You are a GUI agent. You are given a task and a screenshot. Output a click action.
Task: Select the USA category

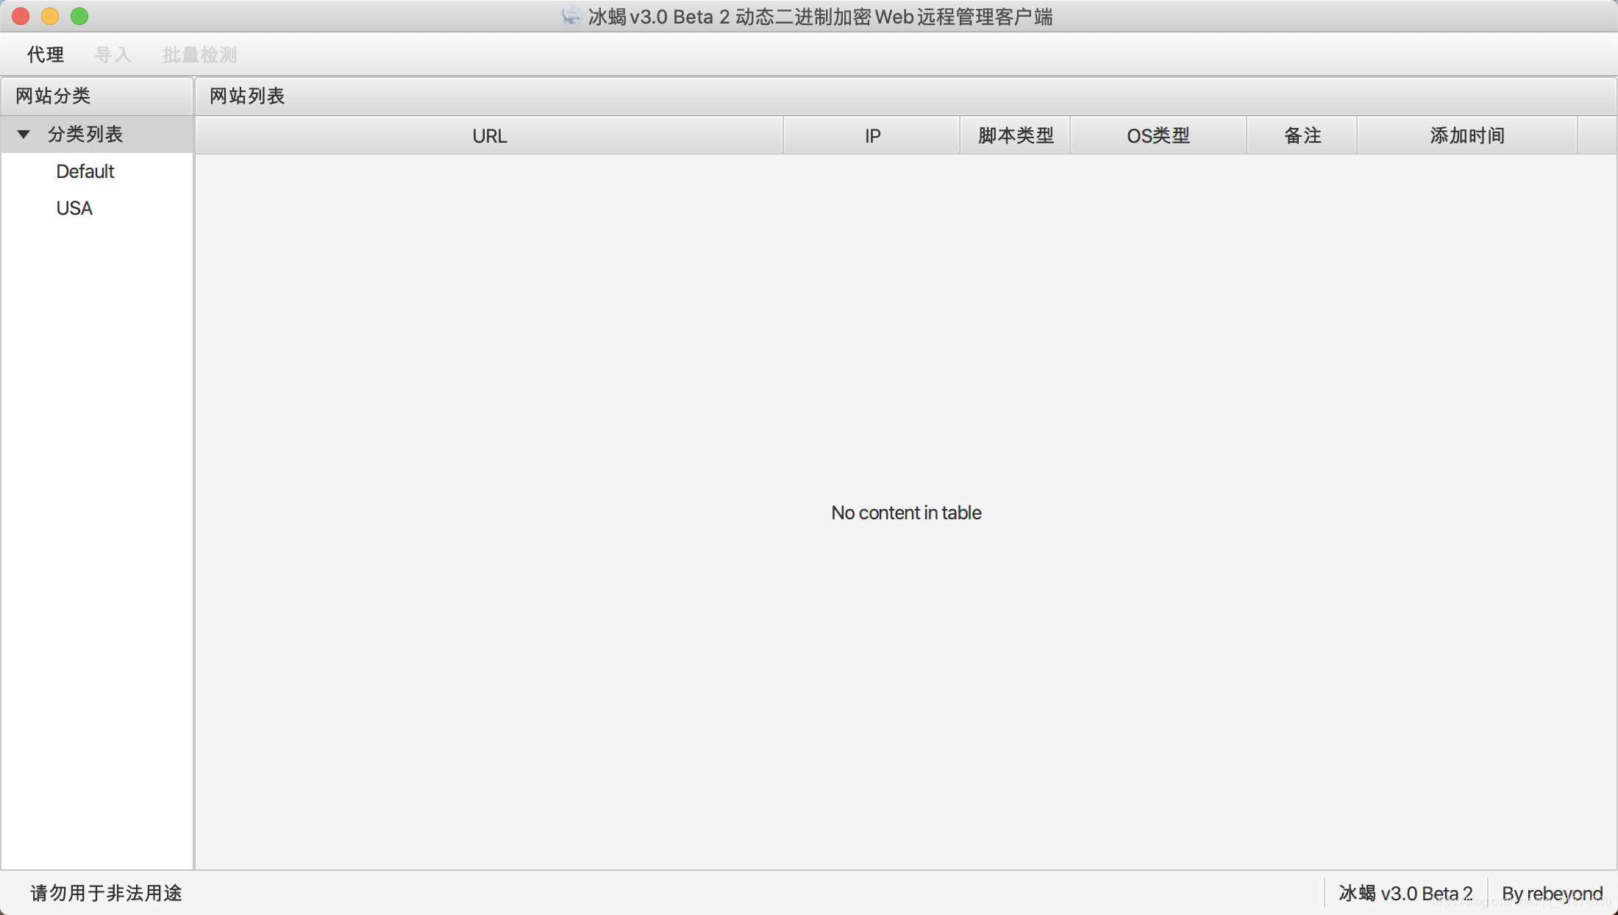[x=97, y=208]
